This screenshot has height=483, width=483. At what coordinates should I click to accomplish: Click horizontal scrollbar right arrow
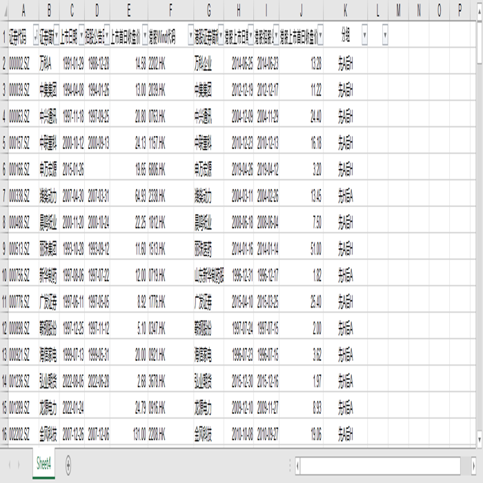pos(474,466)
